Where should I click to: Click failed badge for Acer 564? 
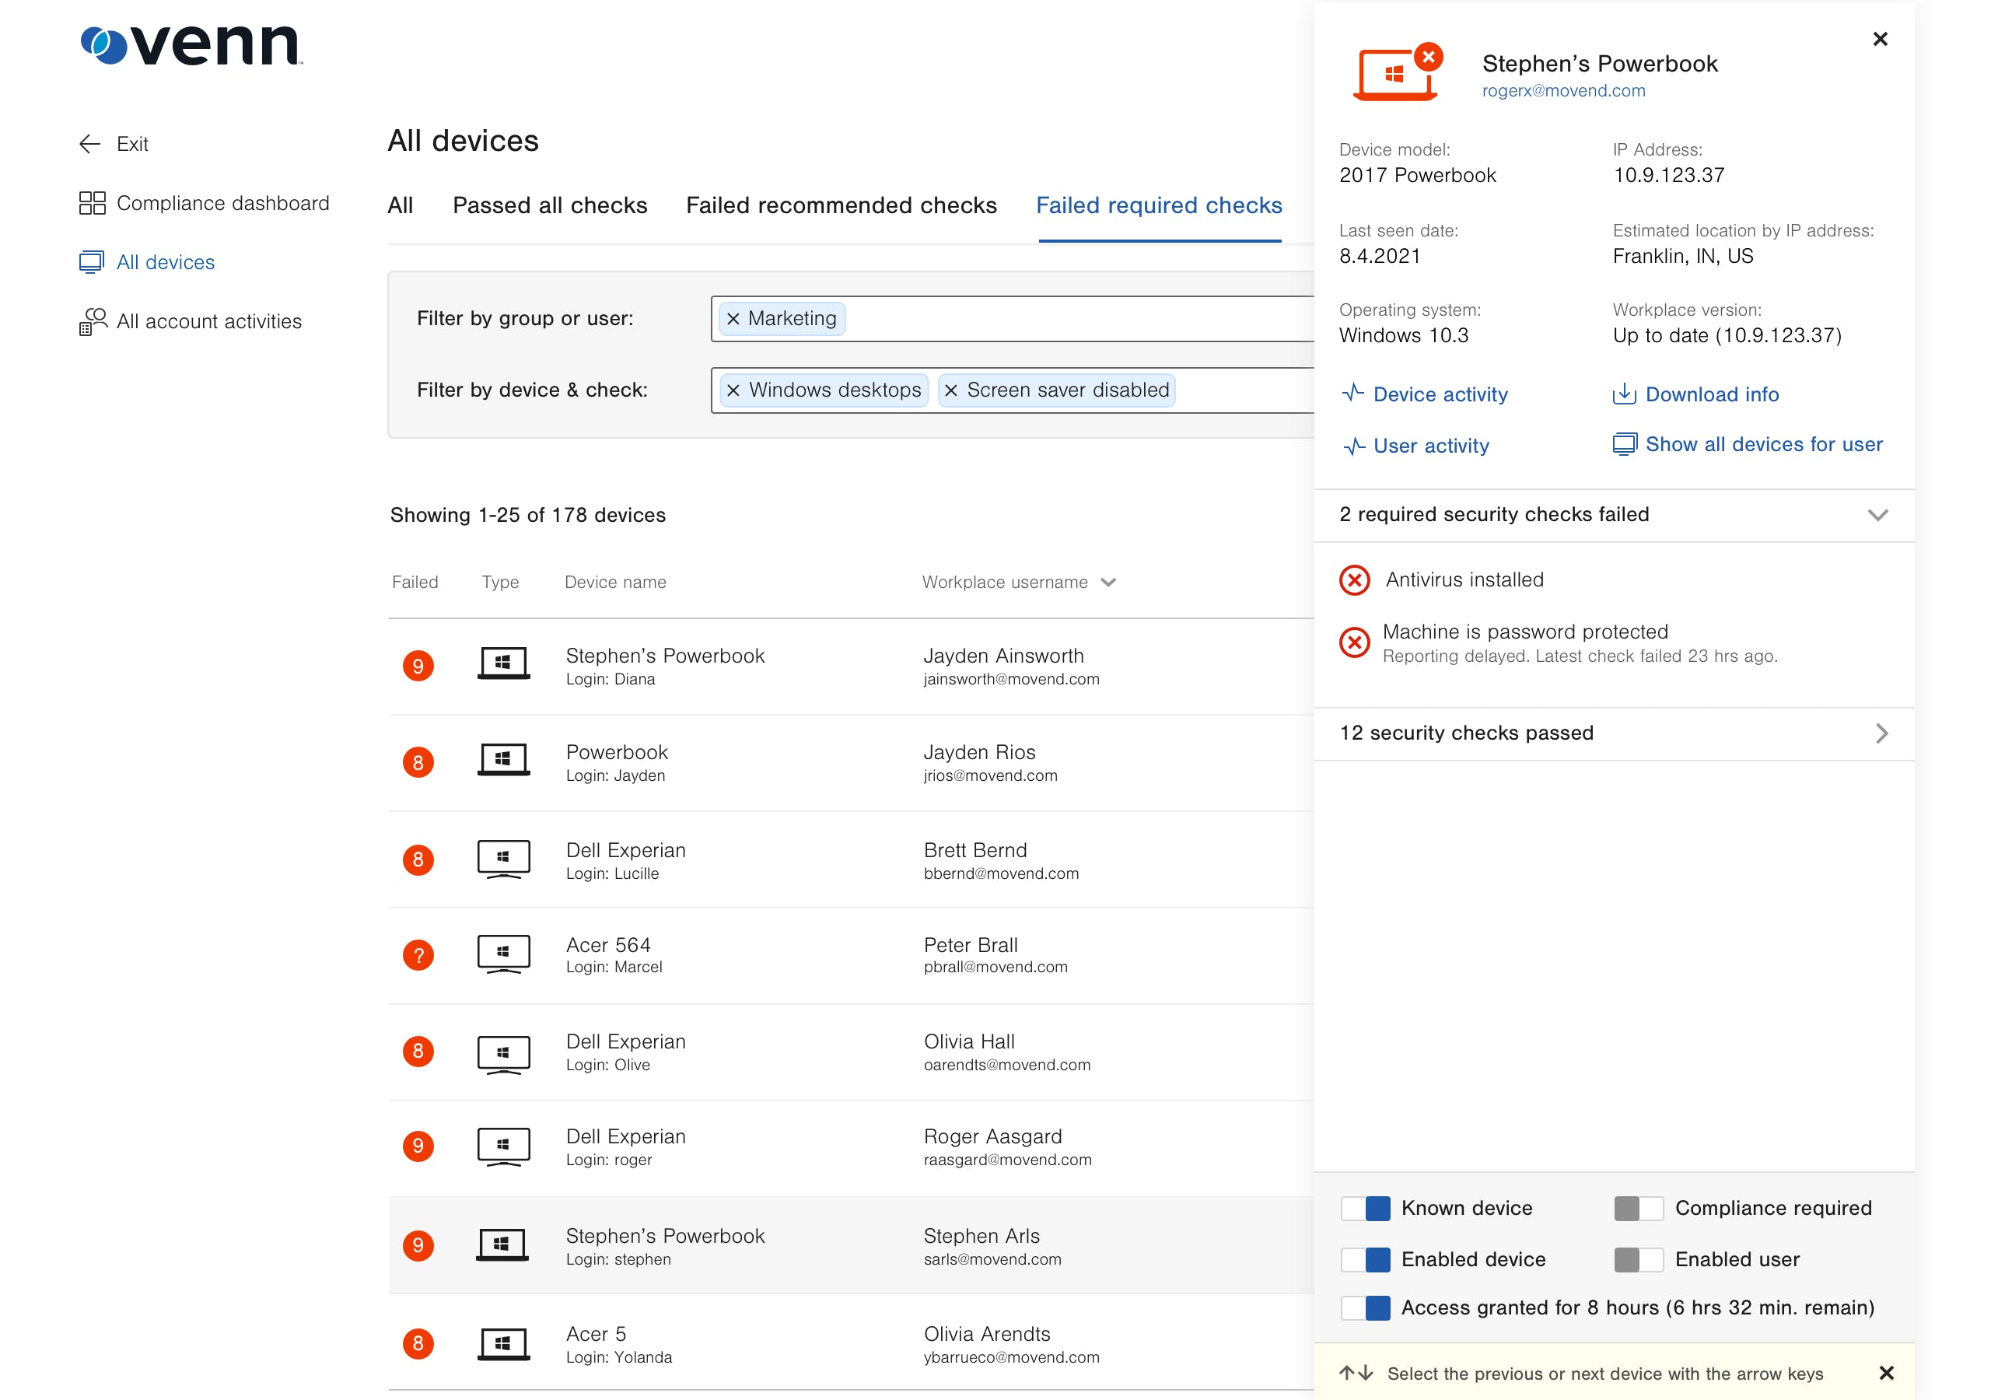tap(418, 956)
